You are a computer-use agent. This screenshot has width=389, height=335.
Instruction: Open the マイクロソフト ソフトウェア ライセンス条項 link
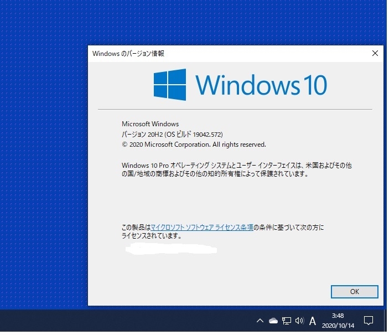click(202, 227)
